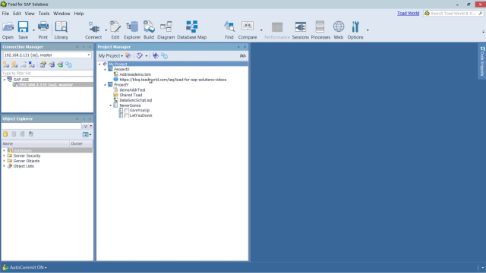
Task: Click blue X disconnect icon in Connection Manager
Action: coord(32,64)
